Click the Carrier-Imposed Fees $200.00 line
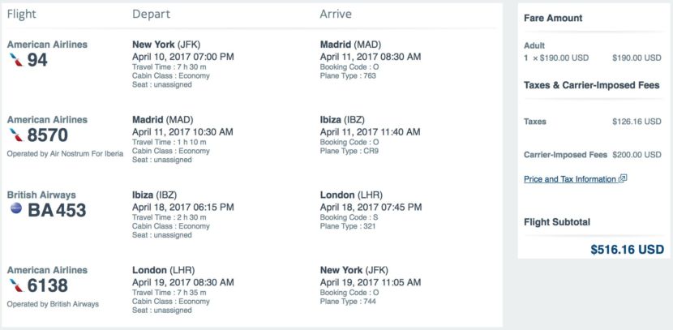 [x=592, y=155]
